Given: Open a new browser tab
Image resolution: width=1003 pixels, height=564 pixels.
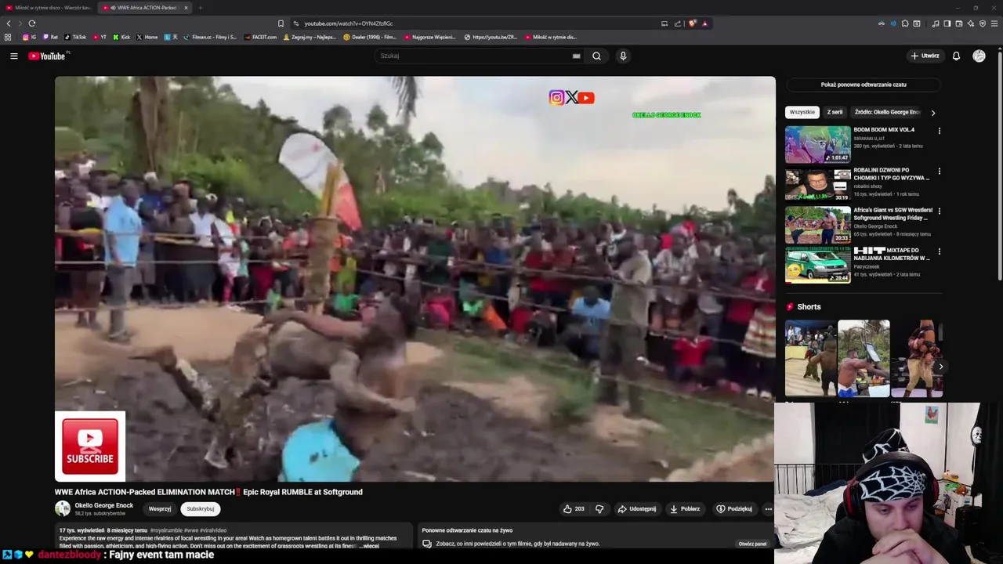Looking at the screenshot, I should pos(200,8).
